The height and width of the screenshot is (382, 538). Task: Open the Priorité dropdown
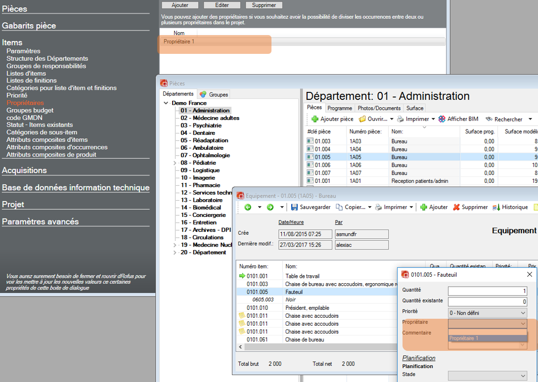[x=488, y=313]
